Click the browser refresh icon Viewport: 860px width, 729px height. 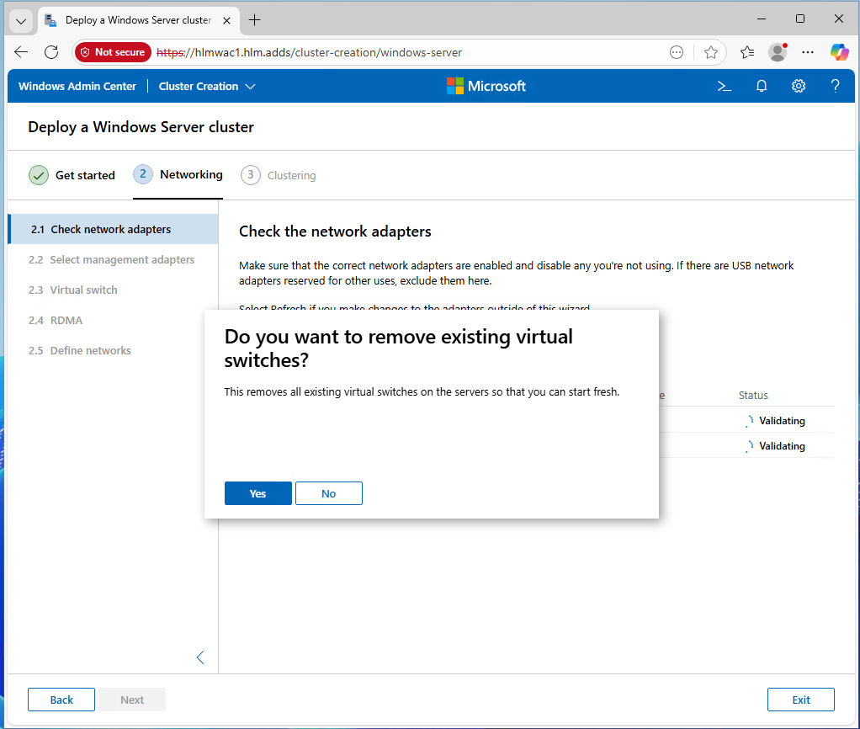[51, 52]
